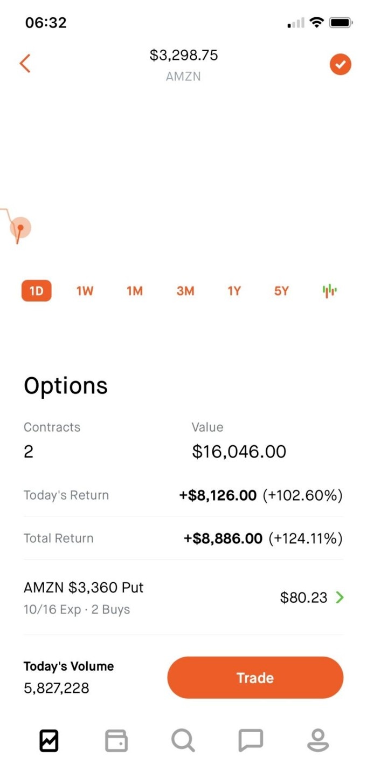Show the 5Y chart range
367x777 pixels.
point(281,291)
